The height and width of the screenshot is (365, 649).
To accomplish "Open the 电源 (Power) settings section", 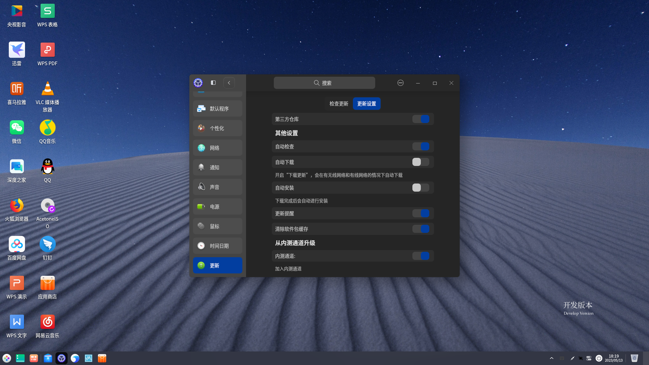I will [x=217, y=206].
